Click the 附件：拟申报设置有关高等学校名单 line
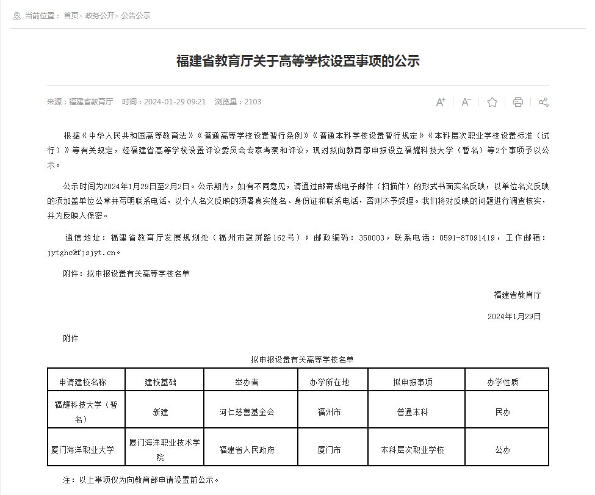The image size is (595, 495). 126,274
